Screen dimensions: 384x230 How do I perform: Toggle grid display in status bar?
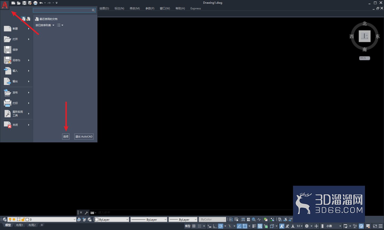click(194, 226)
